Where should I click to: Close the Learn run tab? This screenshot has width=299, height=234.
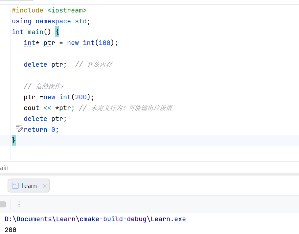[45, 186]
